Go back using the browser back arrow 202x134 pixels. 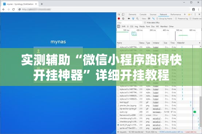[4, 9]
